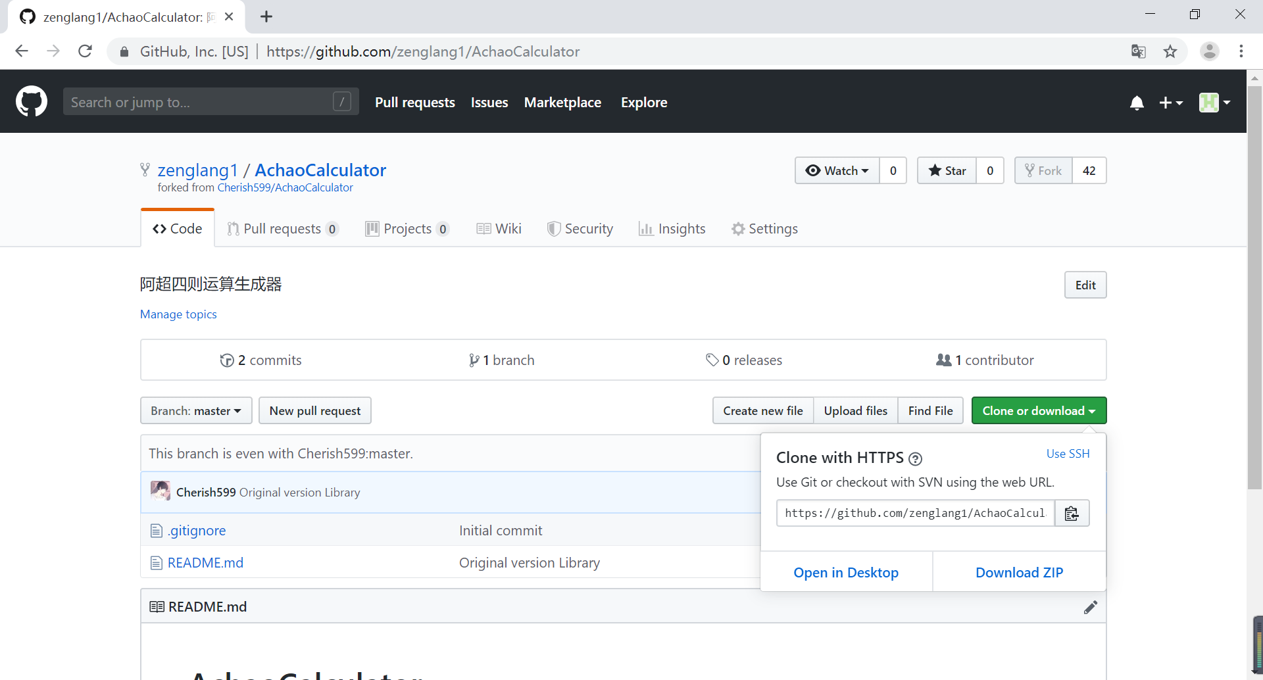
Task: Focus the Search or jump to field
Action: pyautogui.click(x=211, y=102)
